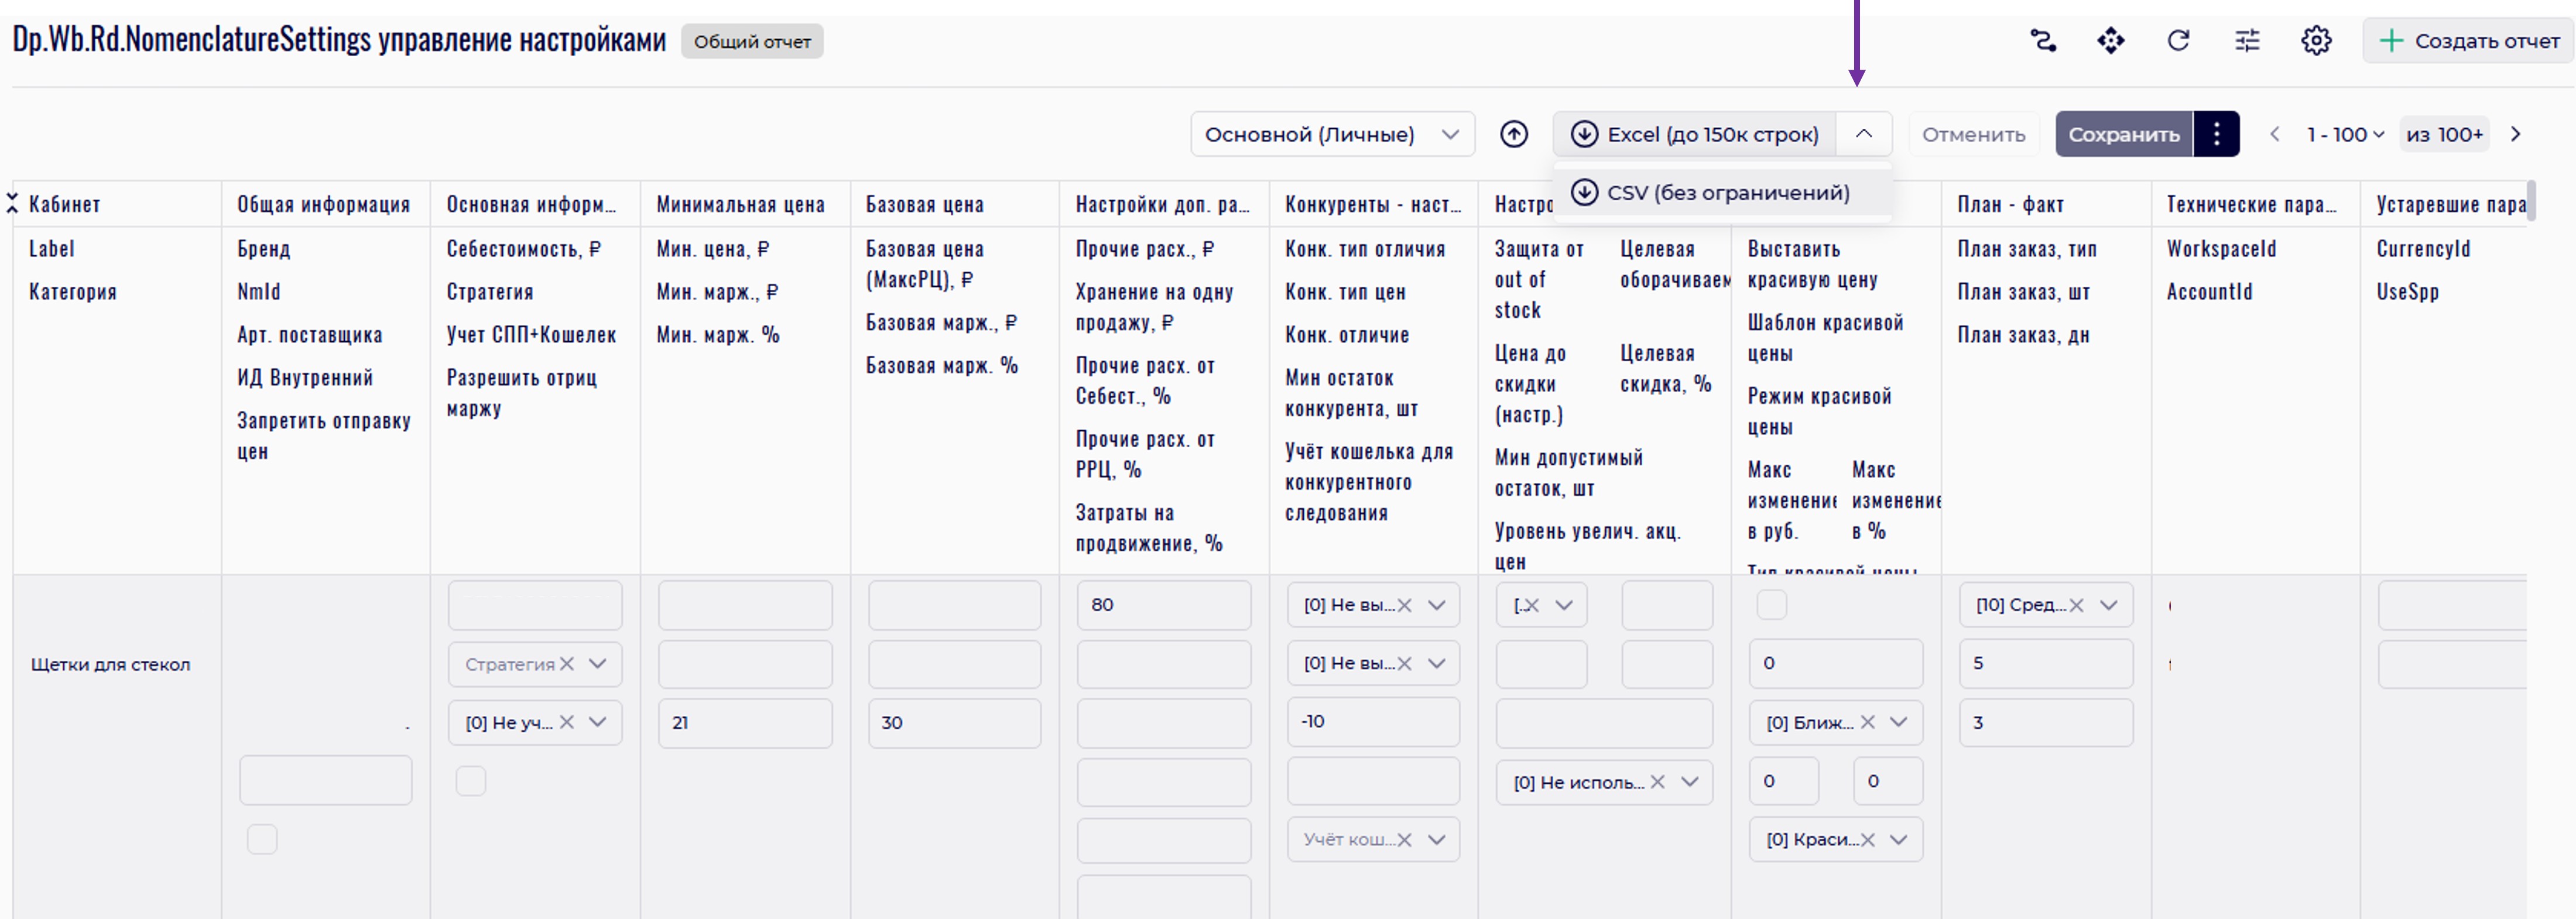Toggle the Запретить отправку цен checkbox
This screenshot has height=919, width=2576.
(x=262, y=839)
